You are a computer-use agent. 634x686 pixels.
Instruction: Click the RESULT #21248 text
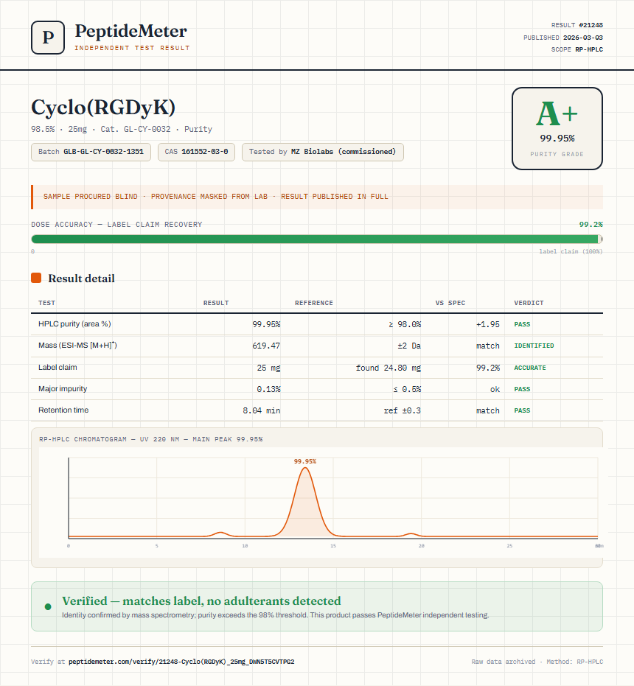[576, 25]
